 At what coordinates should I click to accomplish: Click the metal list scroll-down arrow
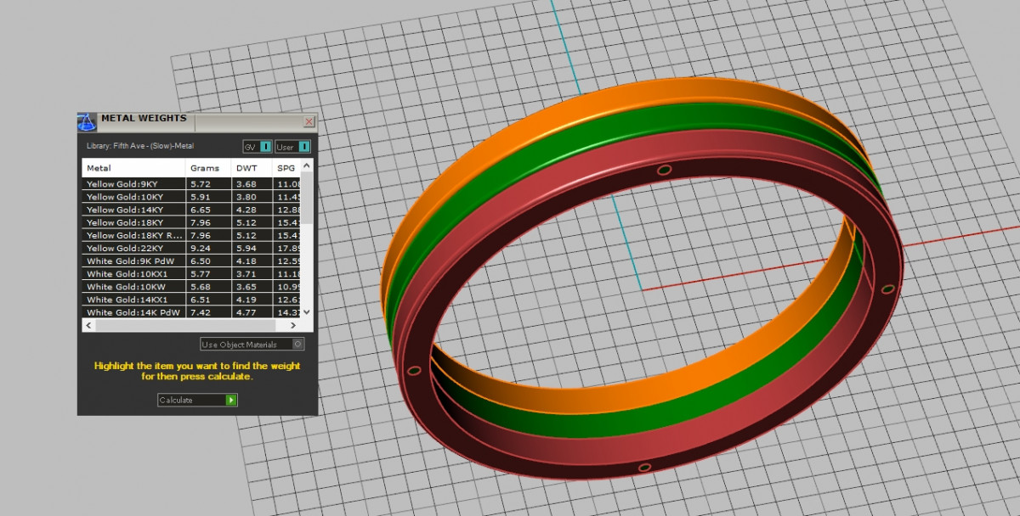[x=309, y=312]
